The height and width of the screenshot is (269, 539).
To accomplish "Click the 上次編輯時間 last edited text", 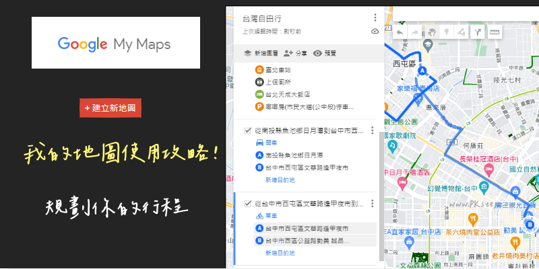I will [272, 32].
